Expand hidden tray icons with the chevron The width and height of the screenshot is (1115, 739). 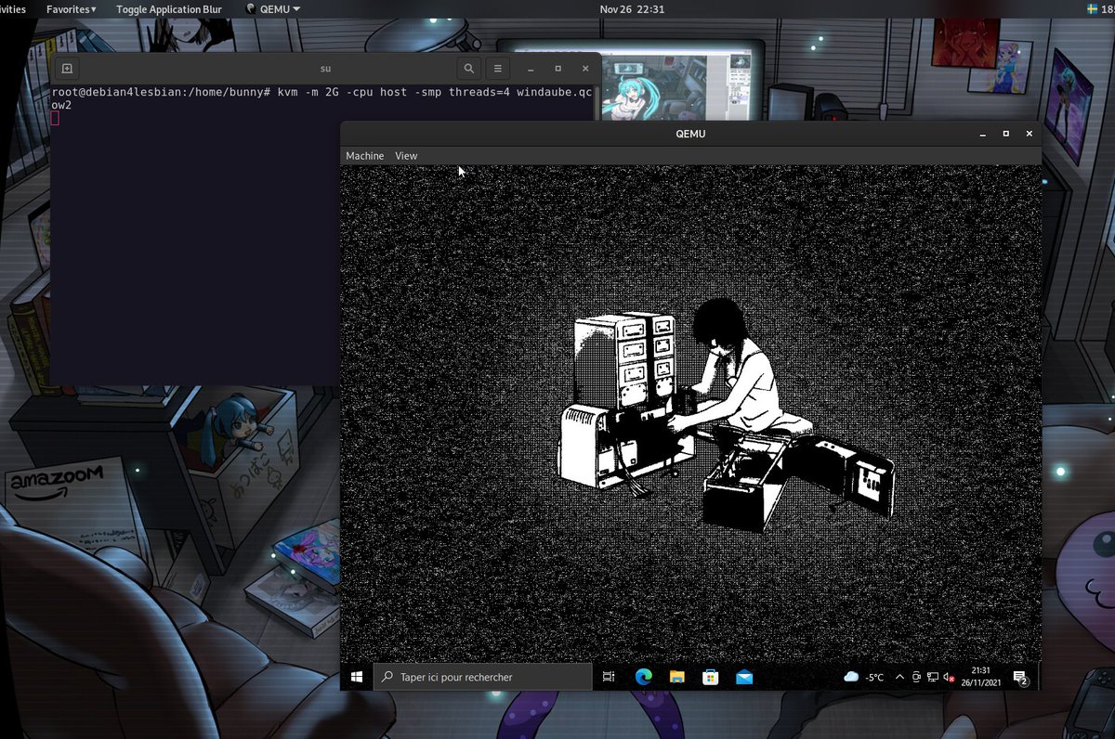(x=899, y=677)
